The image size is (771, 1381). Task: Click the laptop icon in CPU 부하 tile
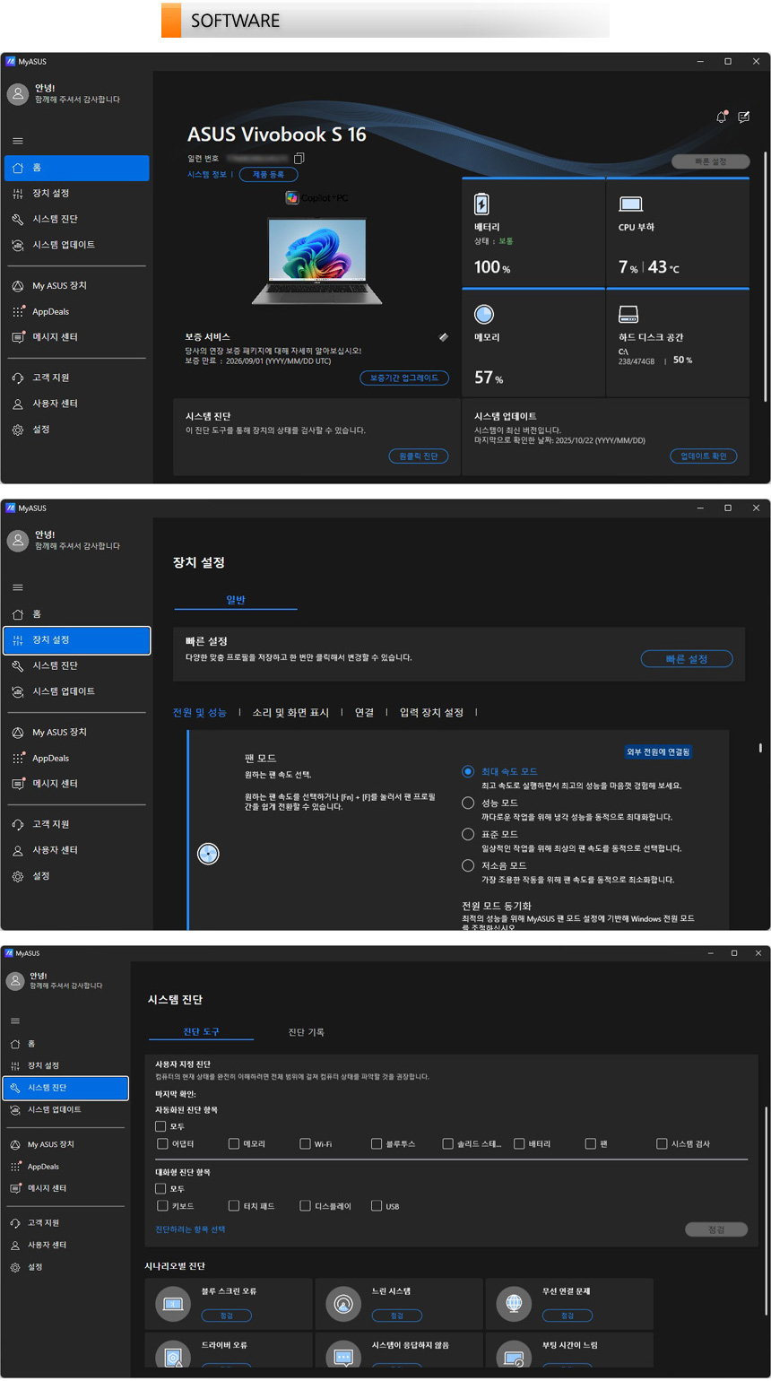(630, 204)
